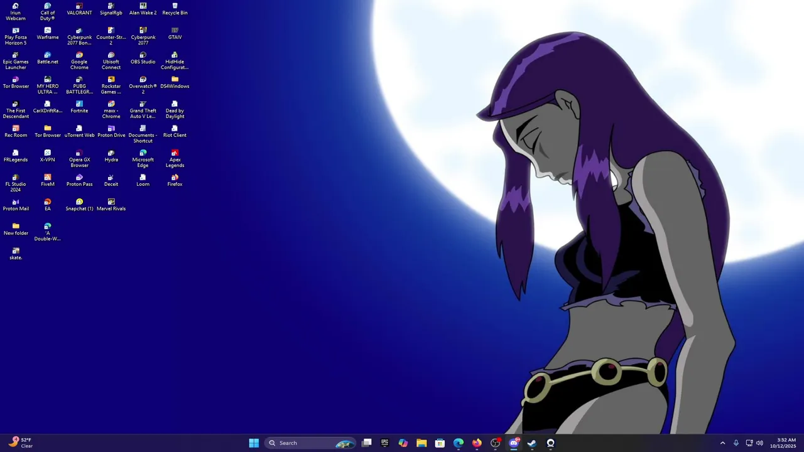Image resolution: width=804 pixels, height=452 pixels.
Task: Open Task View from the taskbar
Action: point(367,443)
